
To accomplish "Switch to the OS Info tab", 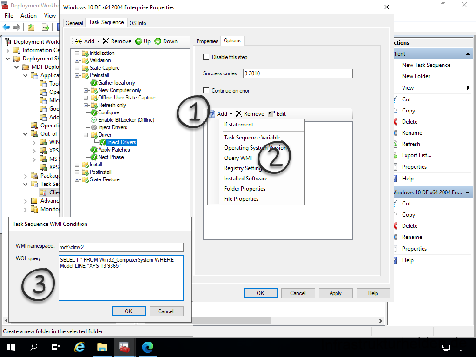I will click(x=138, y=23).
